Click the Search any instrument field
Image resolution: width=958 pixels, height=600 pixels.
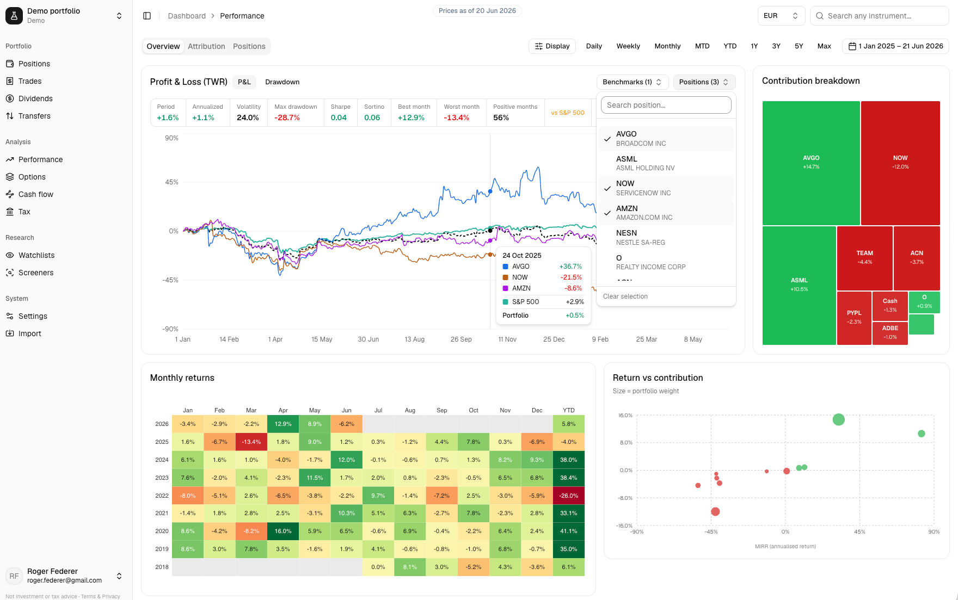point(880,16)
